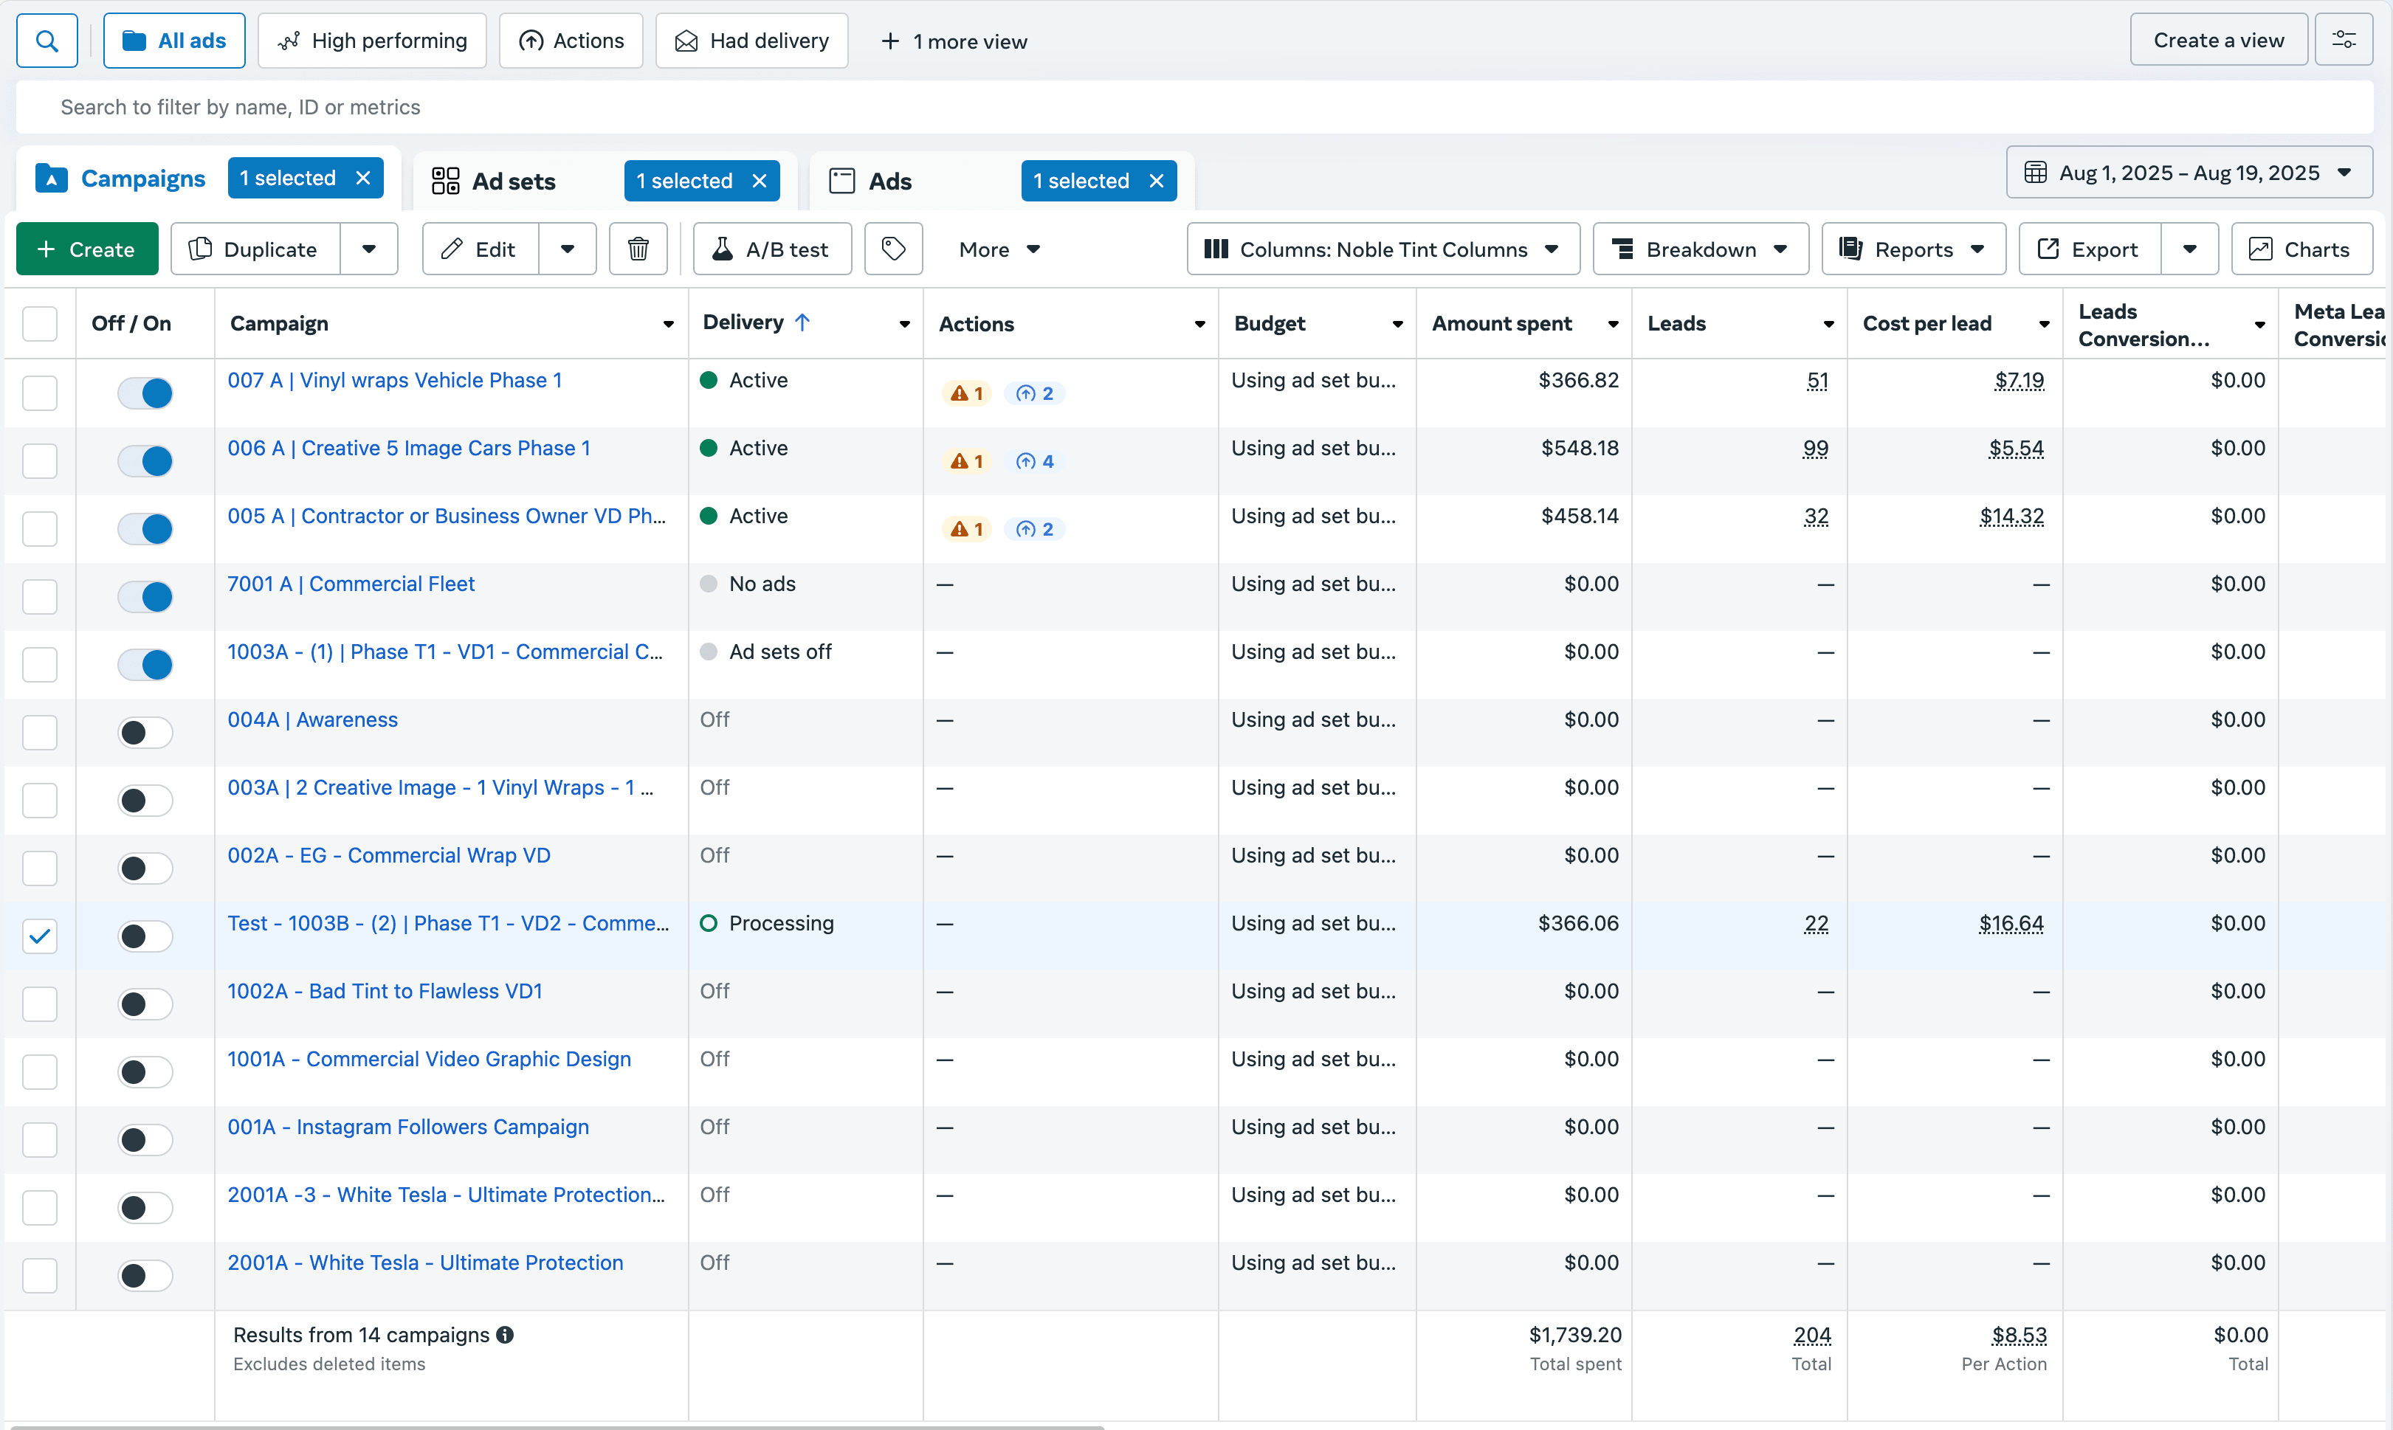
Task: Click the green Create button
Action: point(87,249)
